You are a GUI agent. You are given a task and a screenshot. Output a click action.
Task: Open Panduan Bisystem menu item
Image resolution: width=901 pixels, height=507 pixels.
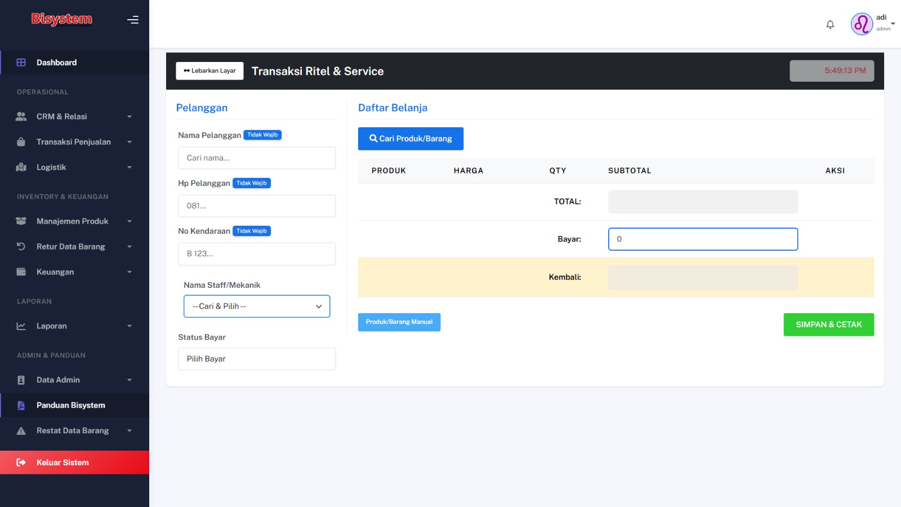pos(74,406)
